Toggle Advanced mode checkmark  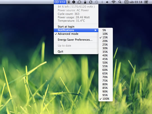point(76,34)
